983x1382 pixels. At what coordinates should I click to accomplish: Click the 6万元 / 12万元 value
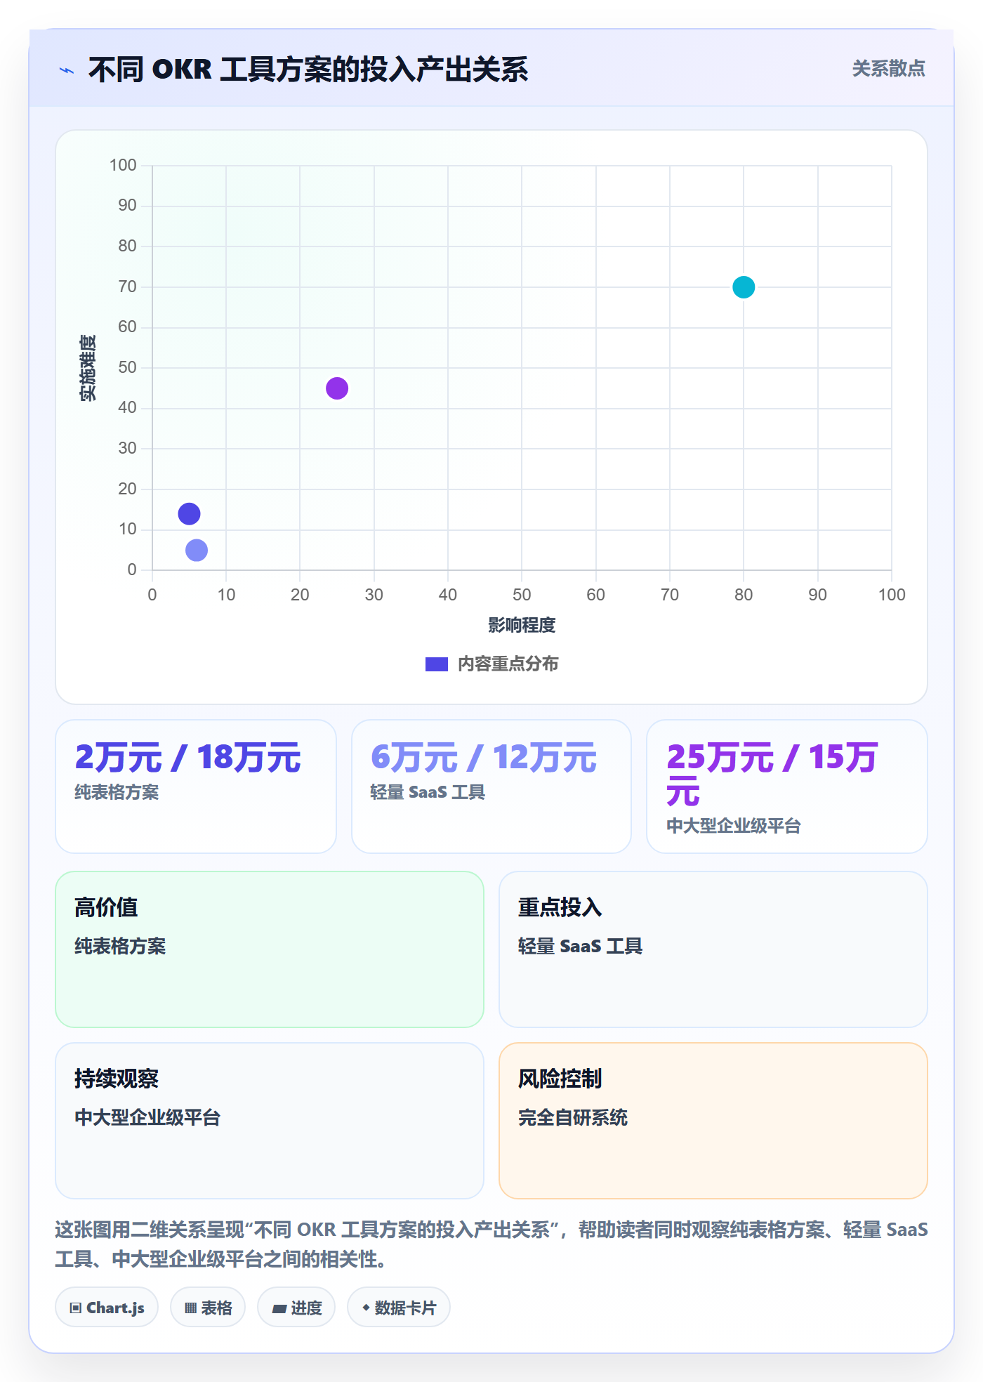pyautogui.click(x=484, y=758)
